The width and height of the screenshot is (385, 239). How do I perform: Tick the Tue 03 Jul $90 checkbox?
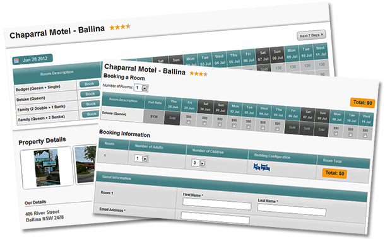pyautogui.click(x=249, y=127)
